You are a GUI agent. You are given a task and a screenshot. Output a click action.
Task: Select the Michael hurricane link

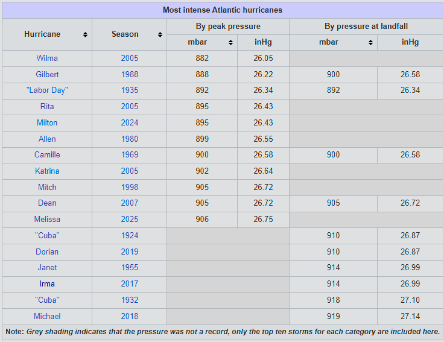click(x=47, y=316)
